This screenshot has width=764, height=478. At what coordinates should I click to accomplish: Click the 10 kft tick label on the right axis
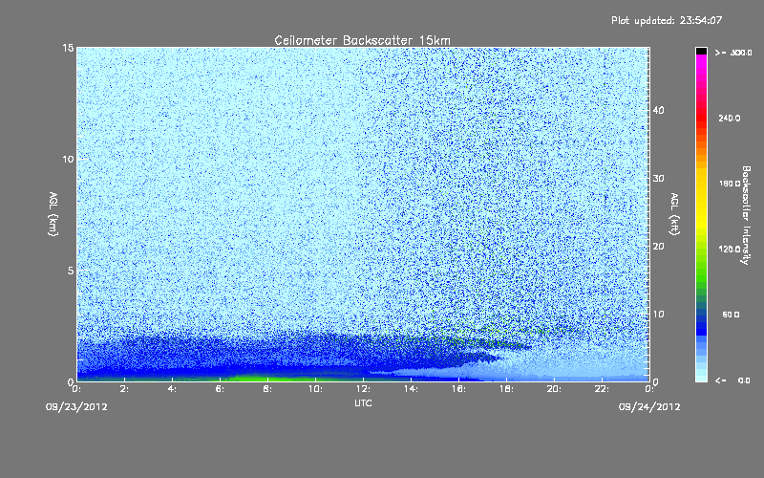click(658, 315)
